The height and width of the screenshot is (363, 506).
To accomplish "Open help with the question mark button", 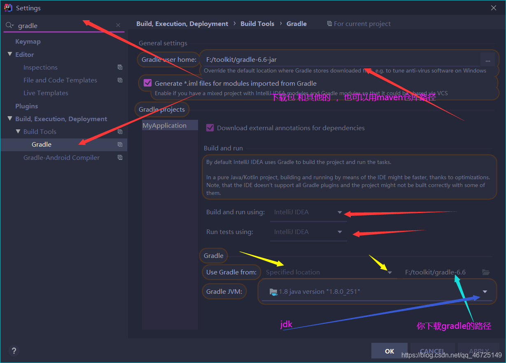I will coord(14,351).
